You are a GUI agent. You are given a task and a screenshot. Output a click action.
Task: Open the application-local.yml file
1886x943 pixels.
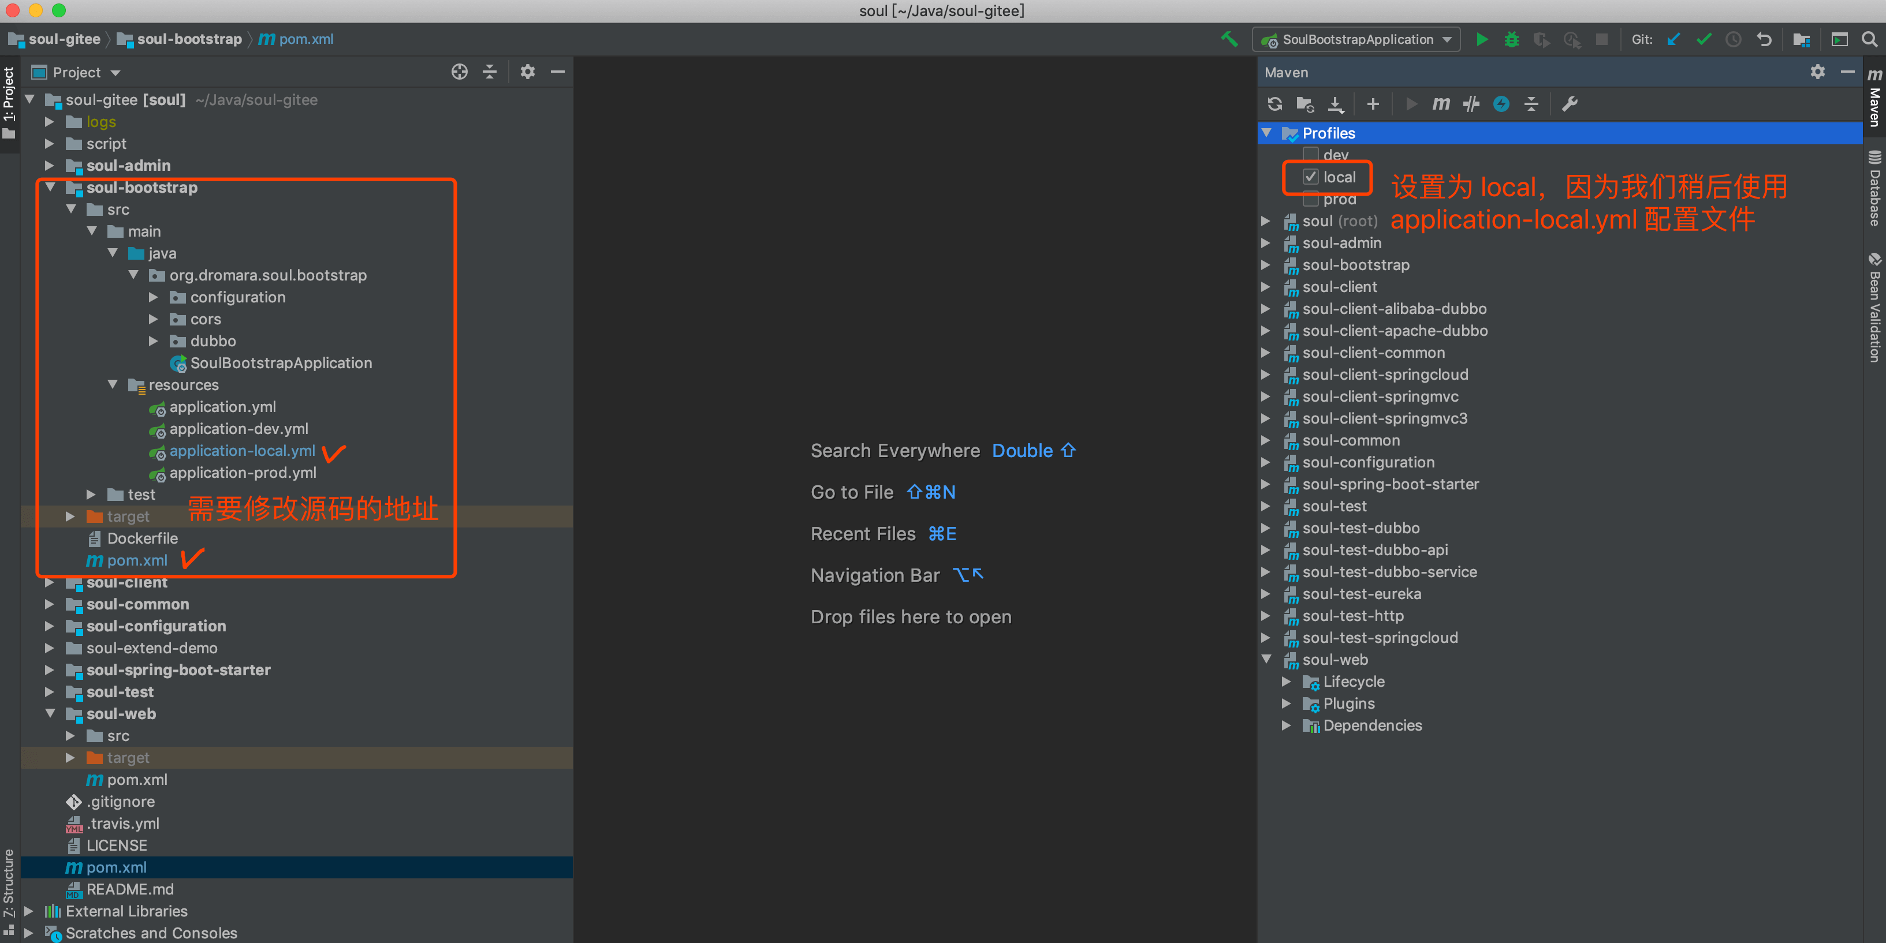[242, 451]
